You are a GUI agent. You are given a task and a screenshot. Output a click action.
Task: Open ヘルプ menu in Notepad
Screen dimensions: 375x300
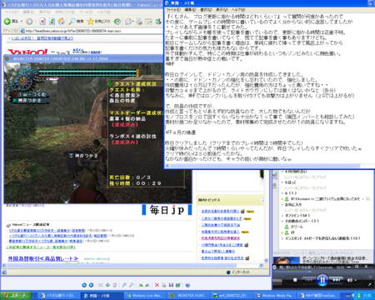coord(238,10)
